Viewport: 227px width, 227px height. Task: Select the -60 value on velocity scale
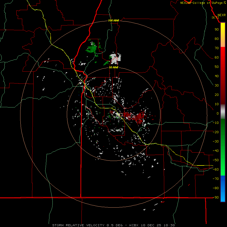(216, 169)
